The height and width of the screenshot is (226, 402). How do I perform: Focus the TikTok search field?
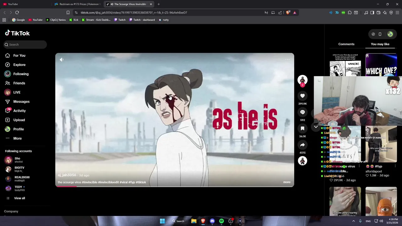pos(25,45)
